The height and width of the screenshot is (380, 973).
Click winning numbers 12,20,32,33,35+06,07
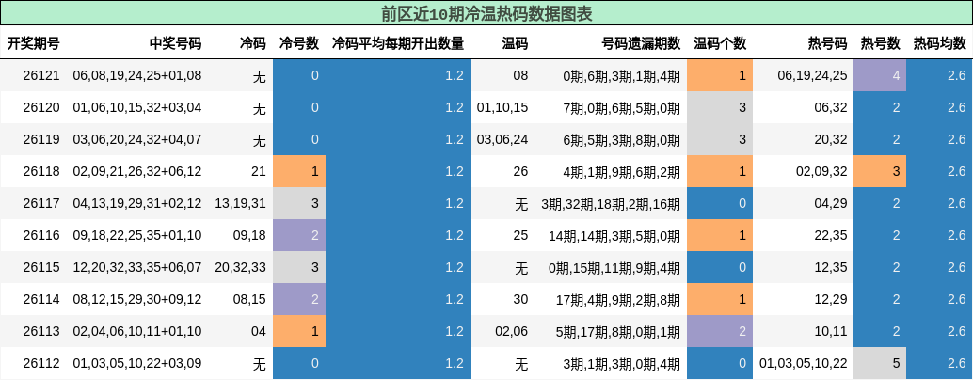[137, 267]
